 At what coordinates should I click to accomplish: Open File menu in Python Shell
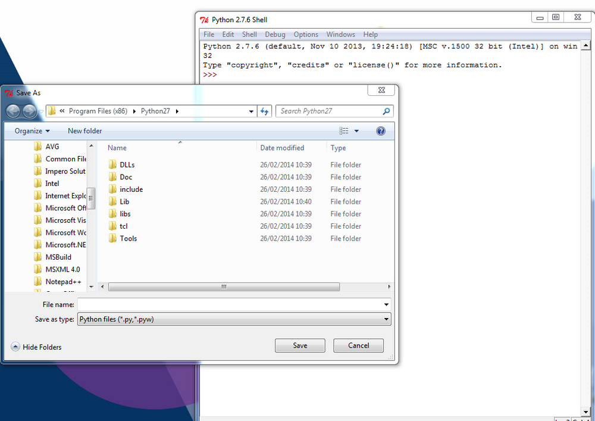click(x=209, y=35)
